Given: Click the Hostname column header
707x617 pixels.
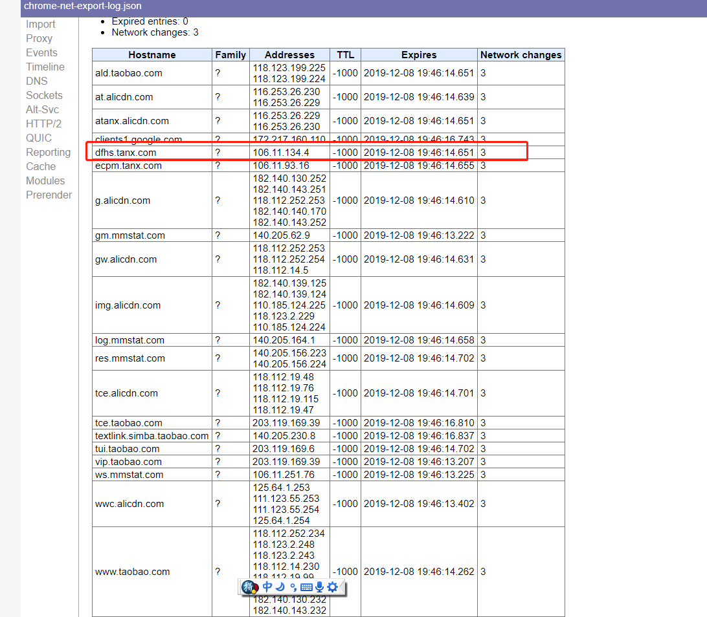Looking at the screenshot, I should [x=152, y=55].
